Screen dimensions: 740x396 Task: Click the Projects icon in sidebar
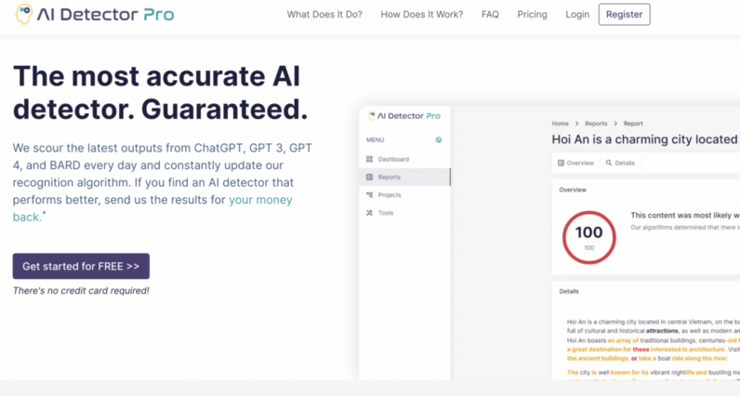370,195
